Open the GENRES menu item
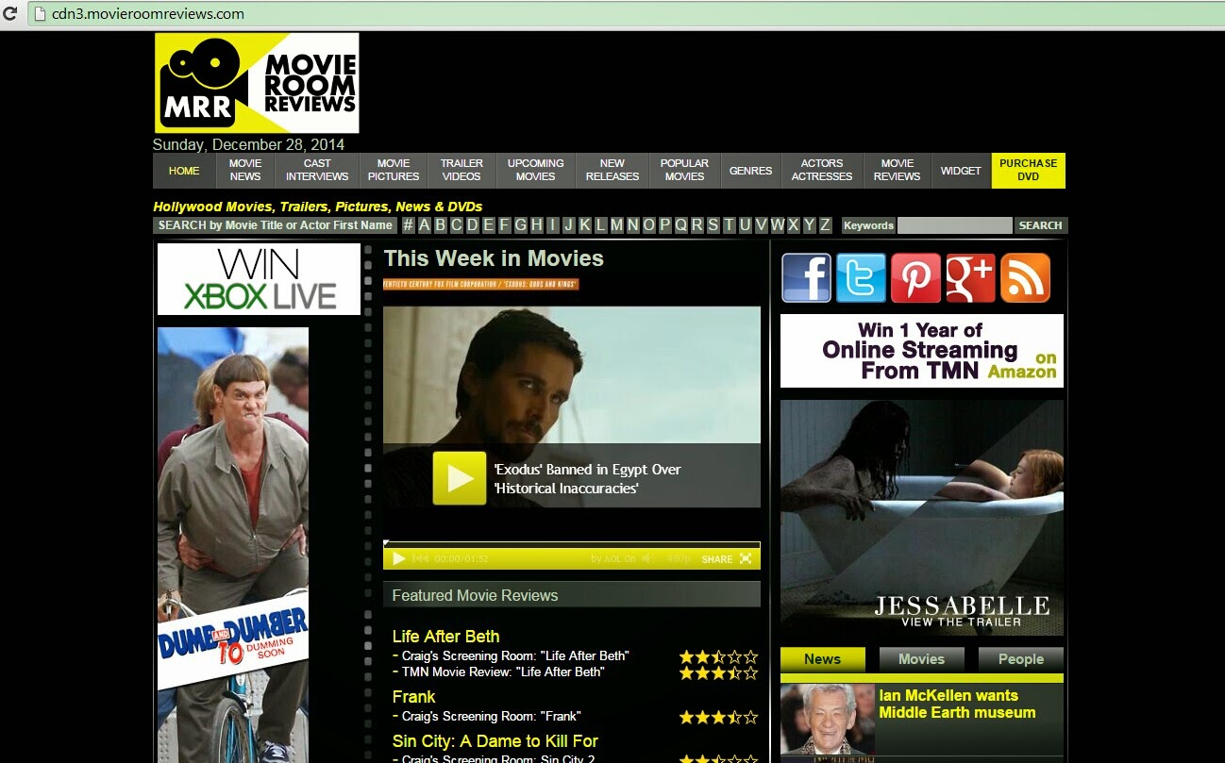This screenshot has width=1225, height=763. click(x=750, y=171)
